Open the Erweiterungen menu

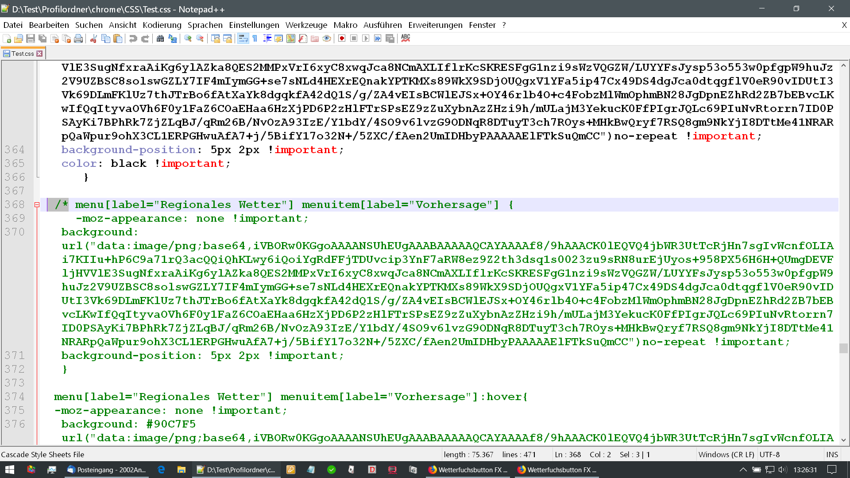point(435,25)
